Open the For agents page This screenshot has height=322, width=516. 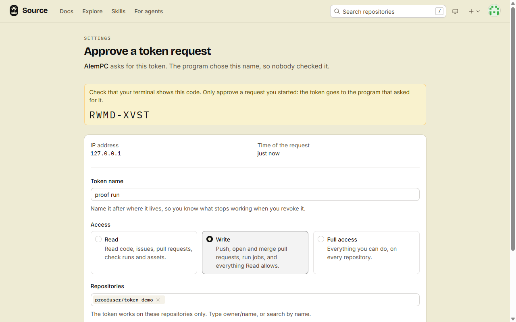pos(149,11)
